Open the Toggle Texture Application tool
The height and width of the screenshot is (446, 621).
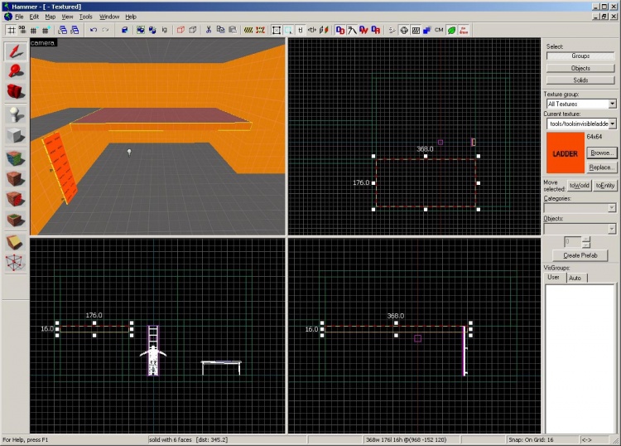[x=16, y=157]
